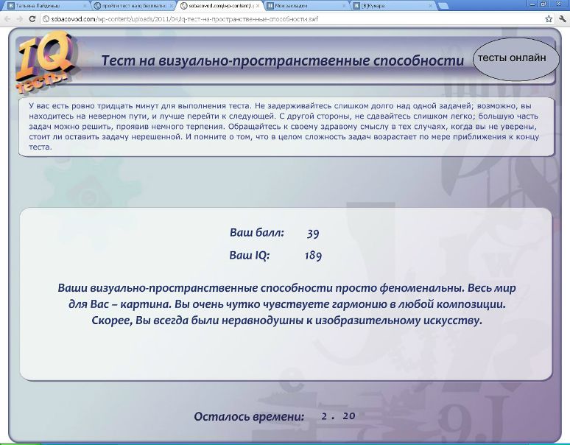Screen dimensions: 570x445
Task: Click the test title heading text
Action: click(282, 60)
